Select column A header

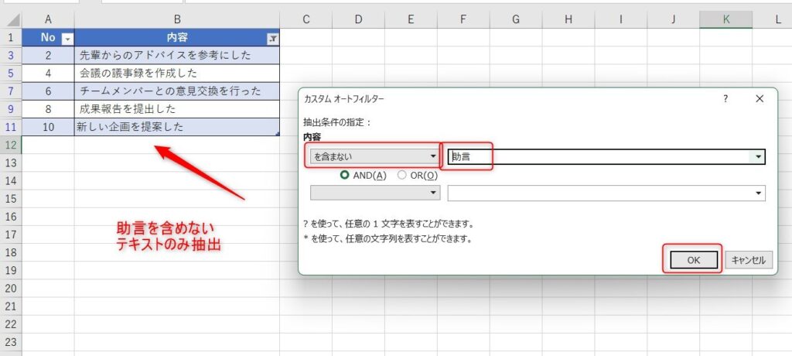click(x=48, y=19)
